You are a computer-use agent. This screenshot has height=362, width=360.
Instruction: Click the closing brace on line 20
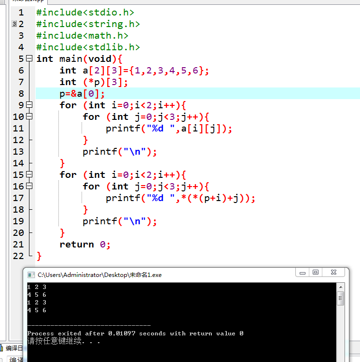pyautogui.click(x=62, y=233)
